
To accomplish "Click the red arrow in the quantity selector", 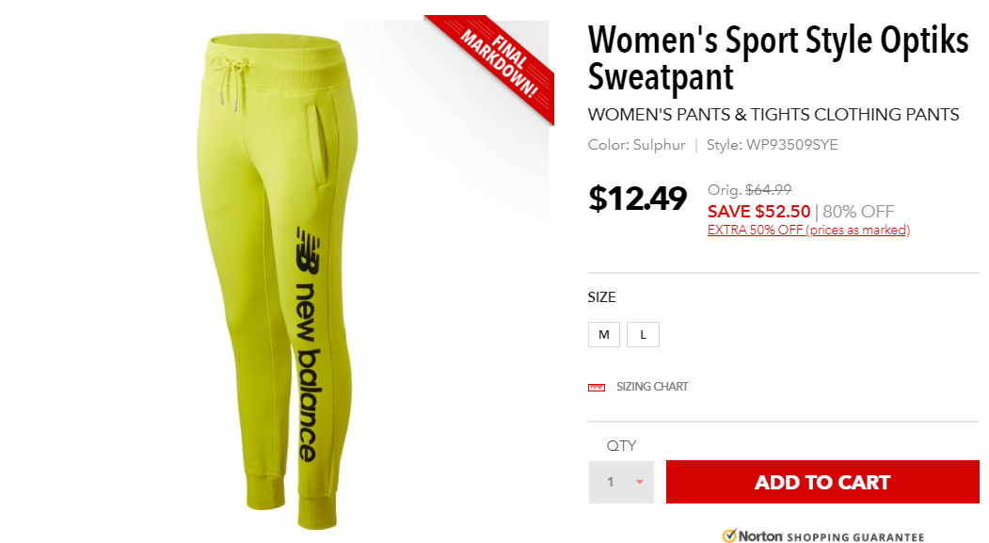I will click(640, 483).
